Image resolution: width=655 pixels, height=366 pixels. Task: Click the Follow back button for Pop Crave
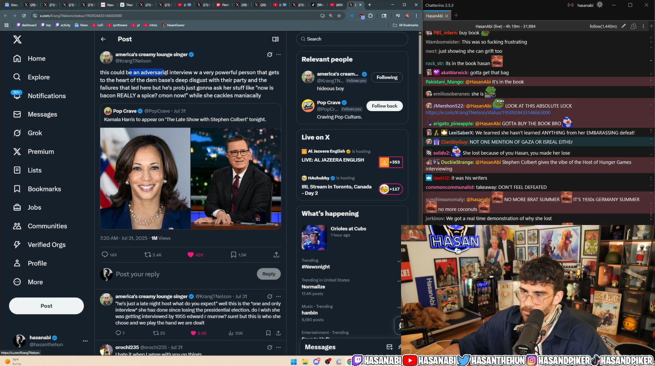click(x=384, y=106)
